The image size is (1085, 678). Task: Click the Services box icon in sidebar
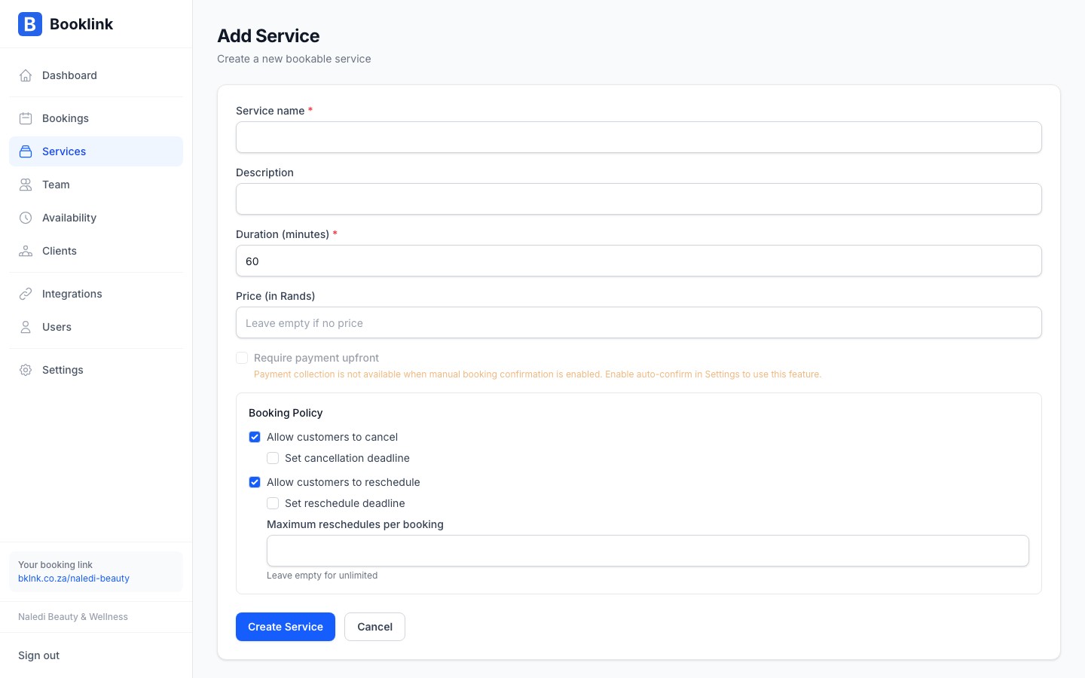(26, 151)
